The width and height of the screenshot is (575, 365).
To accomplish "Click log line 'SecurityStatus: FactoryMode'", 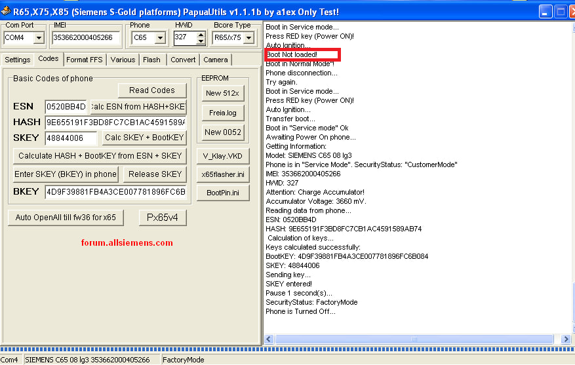I will tap(311, 302).
